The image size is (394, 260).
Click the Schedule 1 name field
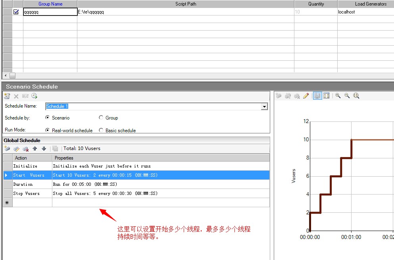click(153, 106)
